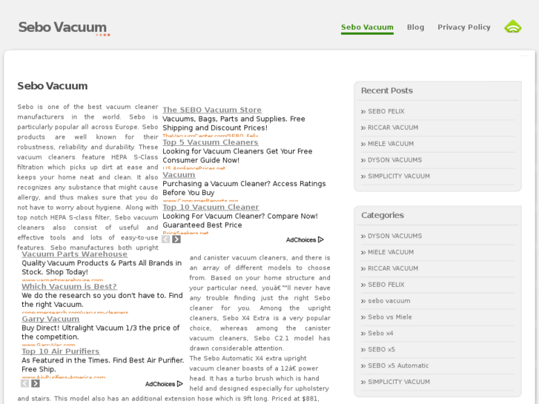Click next arrow in upper ad block
The image size is (539, 404).
[176, 239]
